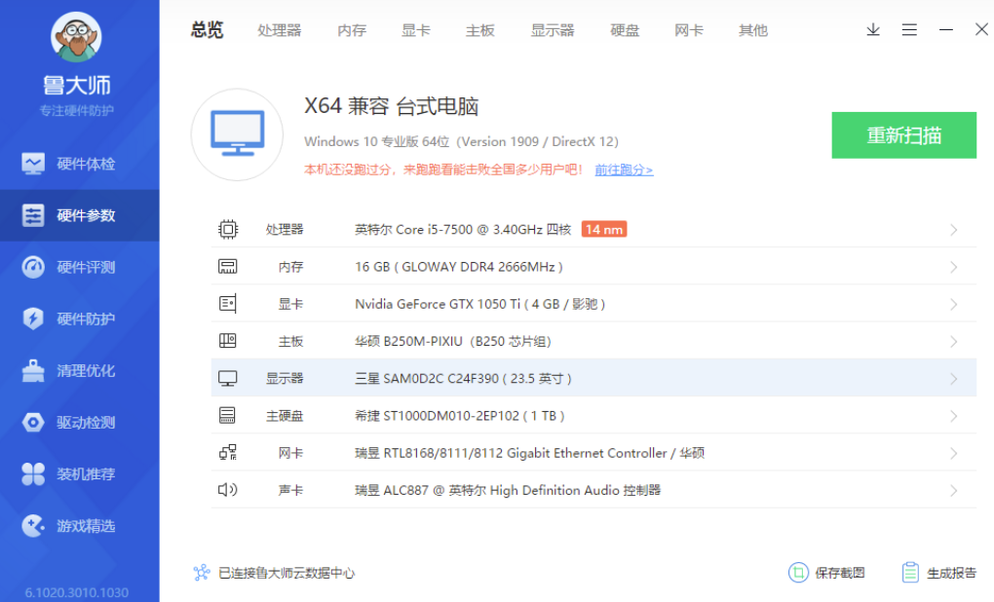Click the 保存截图 button label
This screenshot has height=602, width=994.
pos(840,573)
